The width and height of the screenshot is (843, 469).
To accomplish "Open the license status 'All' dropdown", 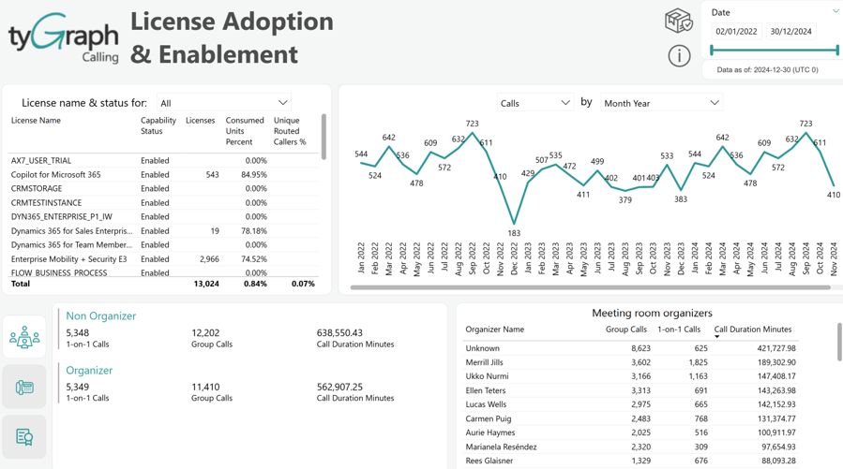I will (224, 103).
